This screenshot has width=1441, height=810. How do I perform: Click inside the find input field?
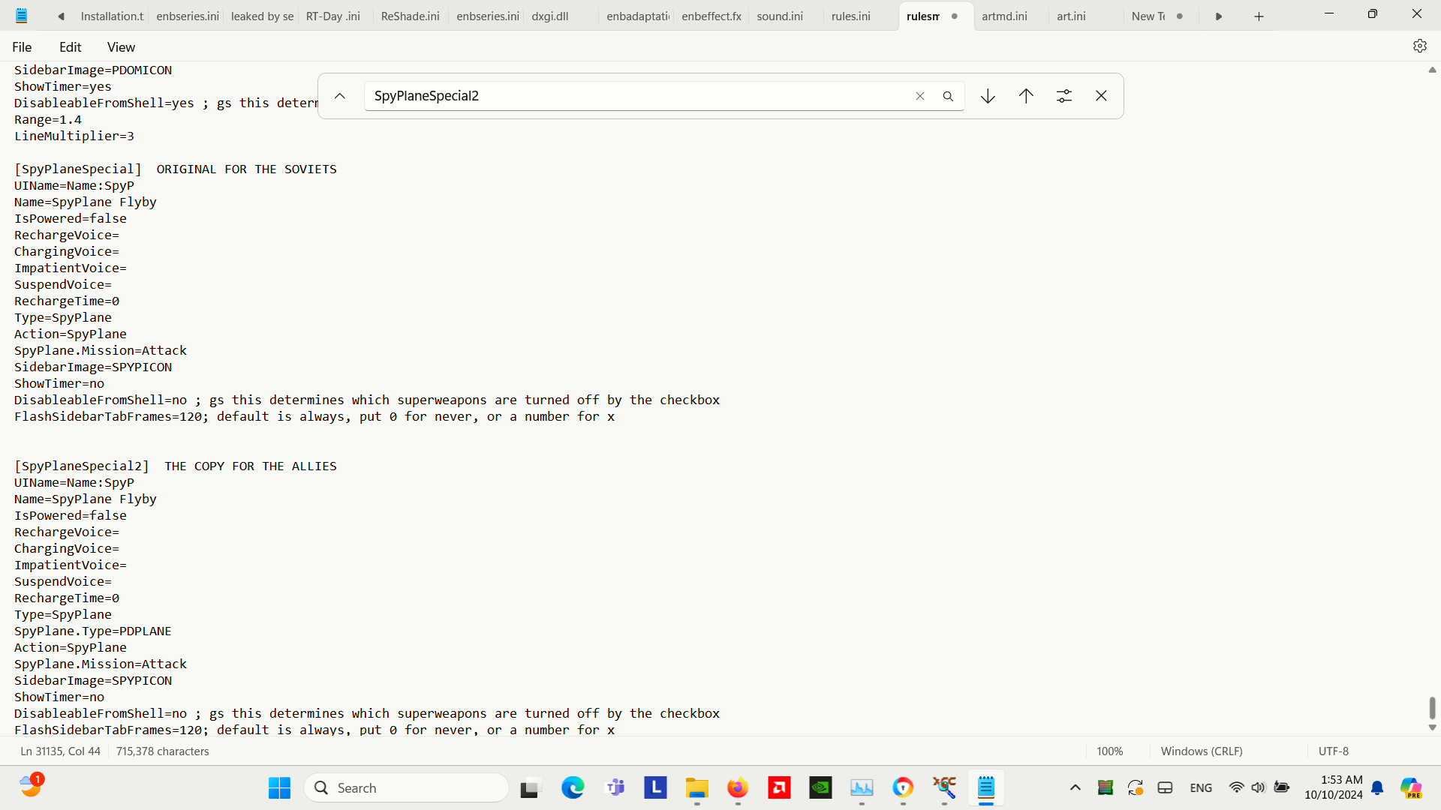pos(638,96)
